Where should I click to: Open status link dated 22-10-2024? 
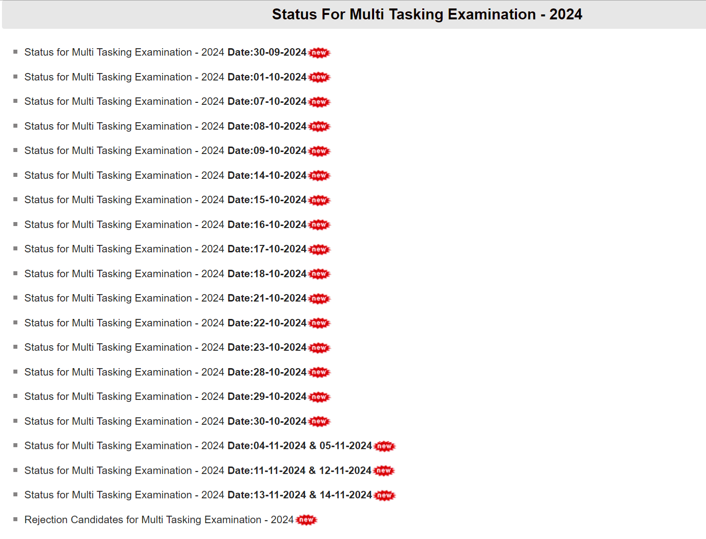(x=165, y=323)
